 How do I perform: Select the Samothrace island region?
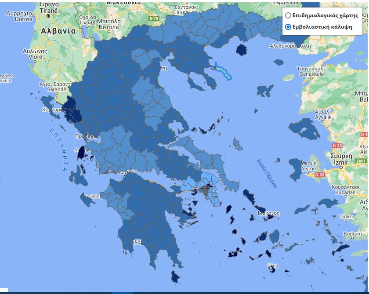(279, 62)
